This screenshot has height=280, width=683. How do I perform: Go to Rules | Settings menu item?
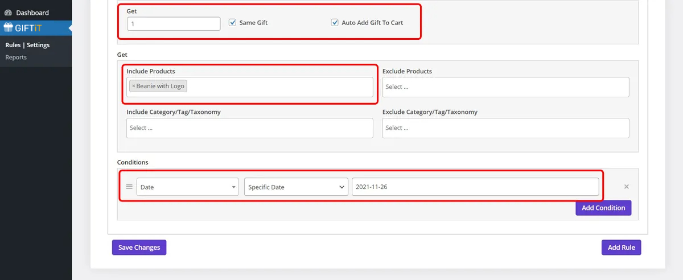27,45
